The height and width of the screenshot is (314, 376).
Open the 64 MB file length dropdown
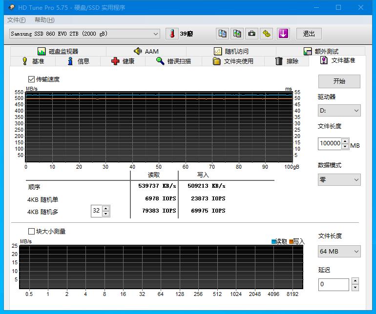click(x=339, y=252)
